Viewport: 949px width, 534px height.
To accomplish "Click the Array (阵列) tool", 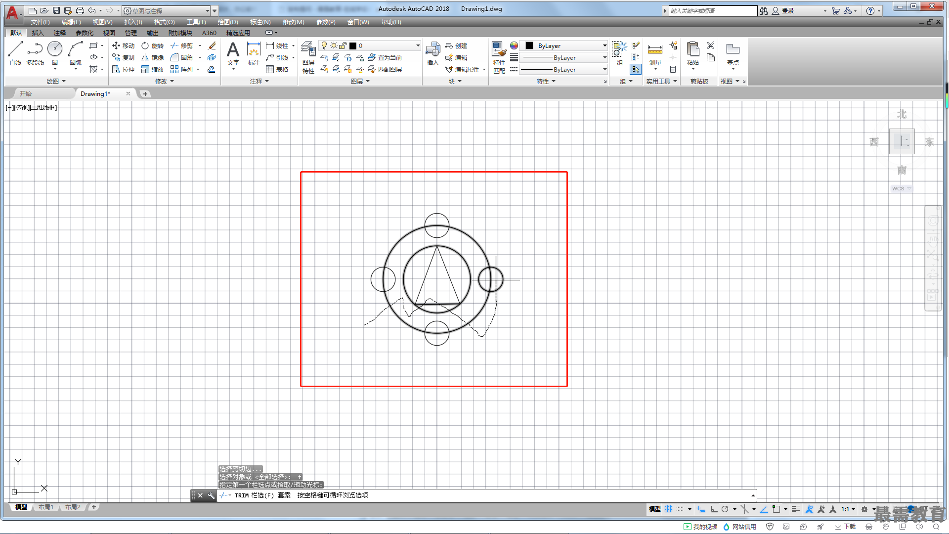I will point(182,69).
